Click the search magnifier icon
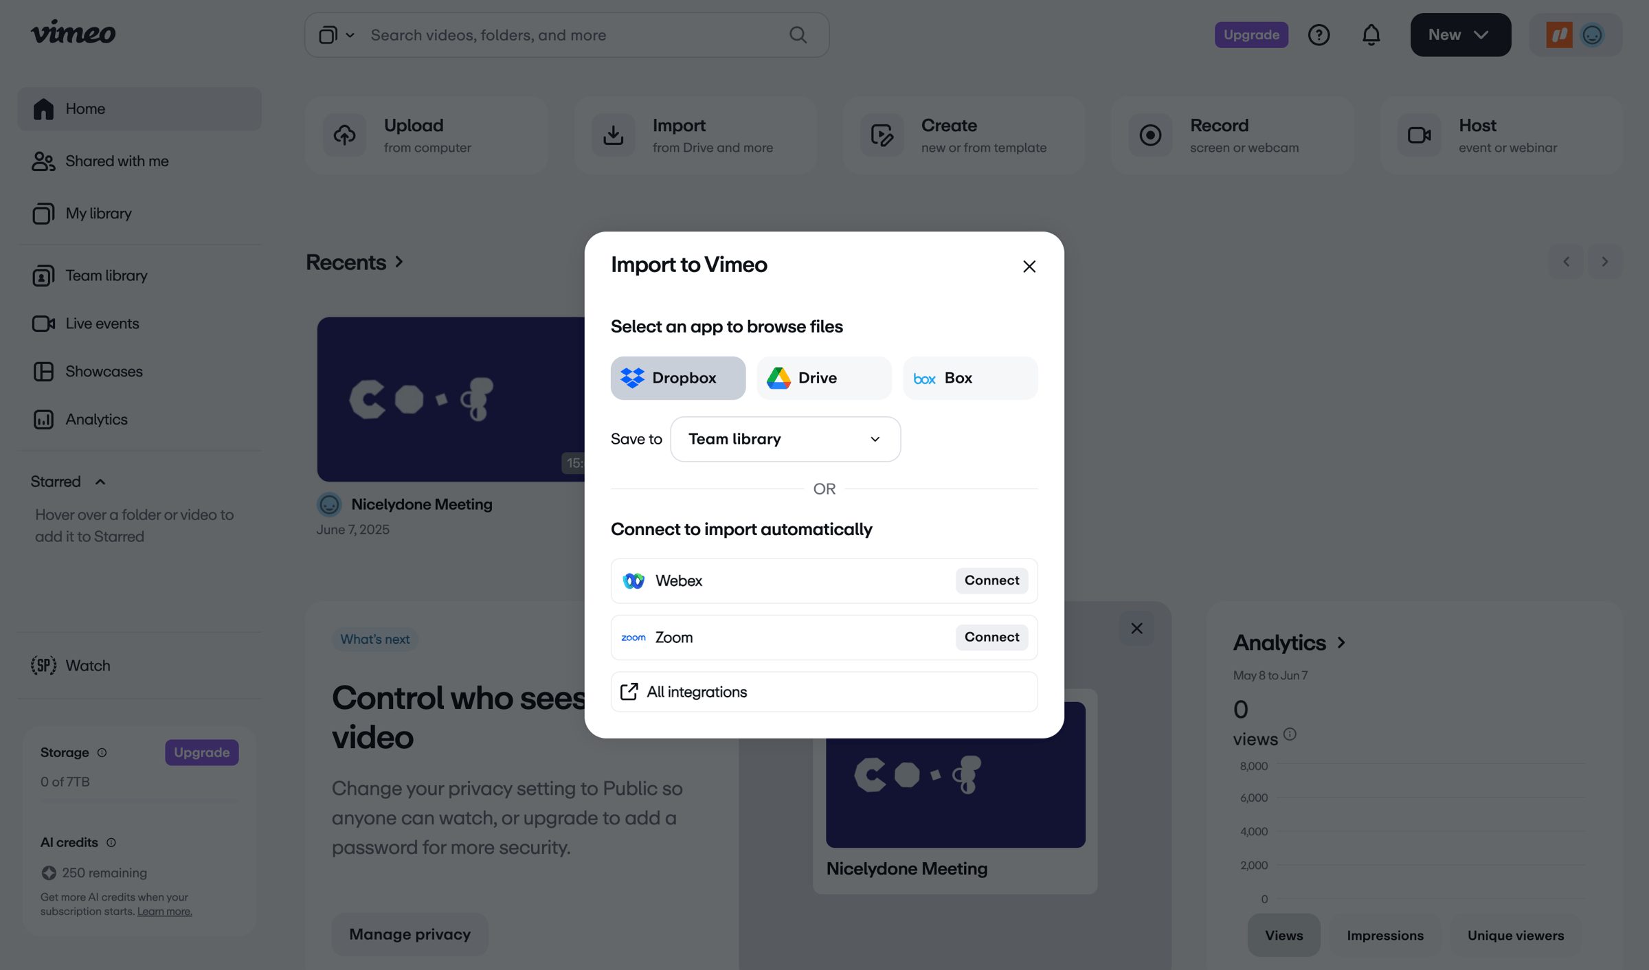Viewport: 1649px width, 970px height. [798, 34]
